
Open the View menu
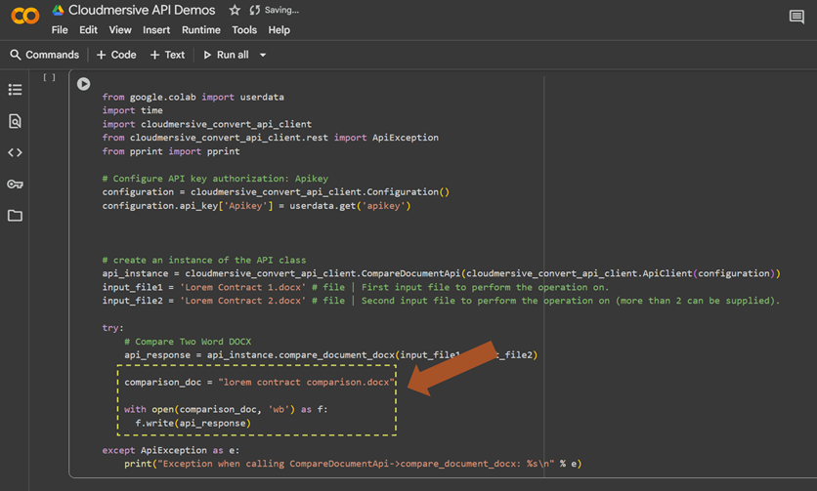tap(120, 30)
